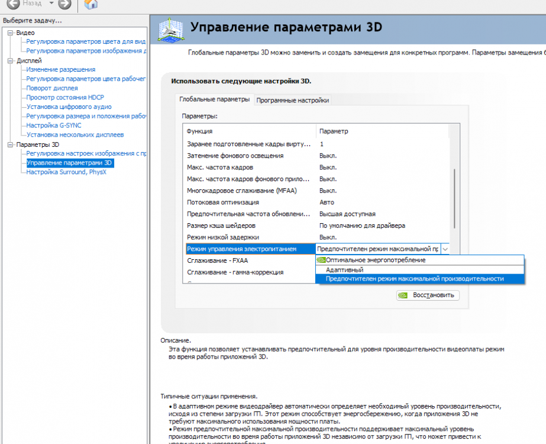546x444 pixels.
Task: Collapse the Дисплей tree section
Action: coord(10,60)
